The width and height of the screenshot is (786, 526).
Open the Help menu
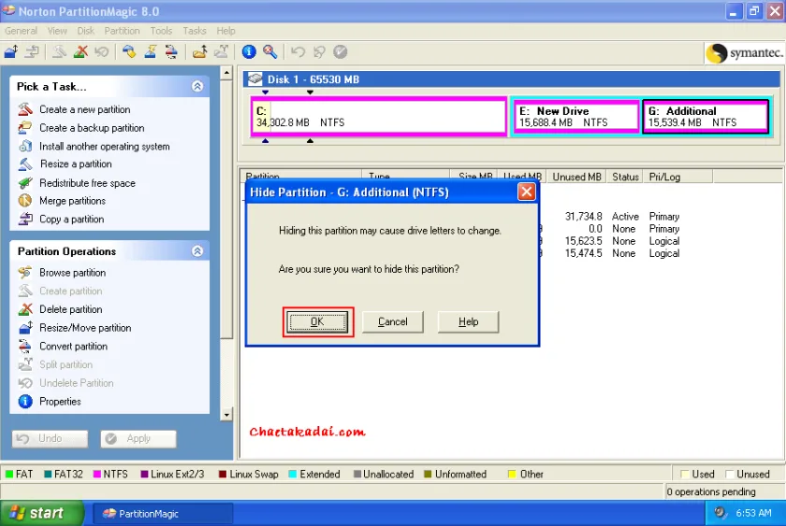[226, 31]
